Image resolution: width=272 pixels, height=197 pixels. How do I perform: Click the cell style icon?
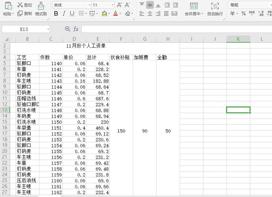click(92, 13)
